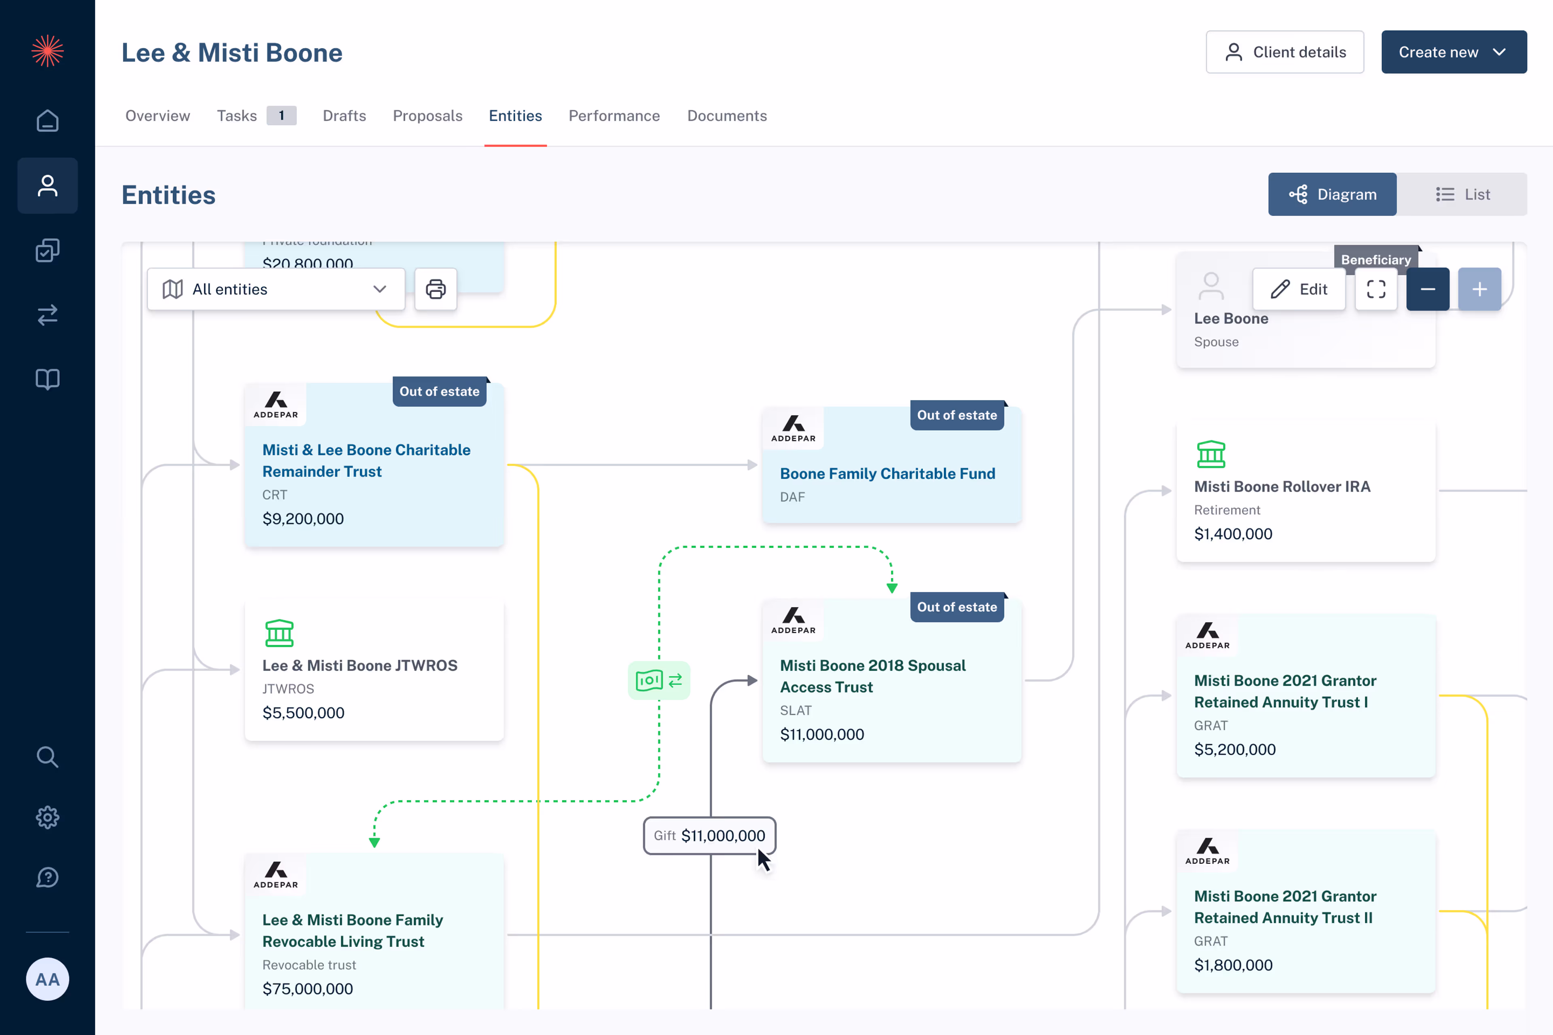Select the Clients person icon in sidebar
The width and height of the screenshot is (1553, 1035).
tap(48, 186)
